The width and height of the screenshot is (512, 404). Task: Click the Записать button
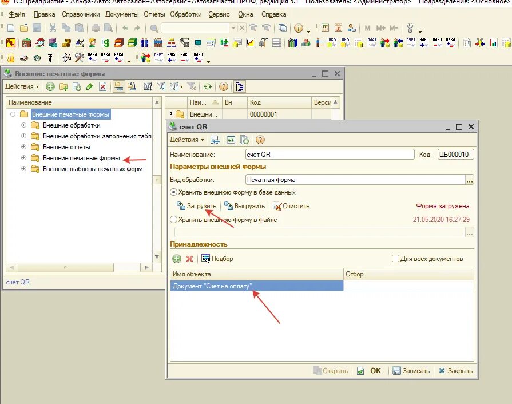(411, 371)
